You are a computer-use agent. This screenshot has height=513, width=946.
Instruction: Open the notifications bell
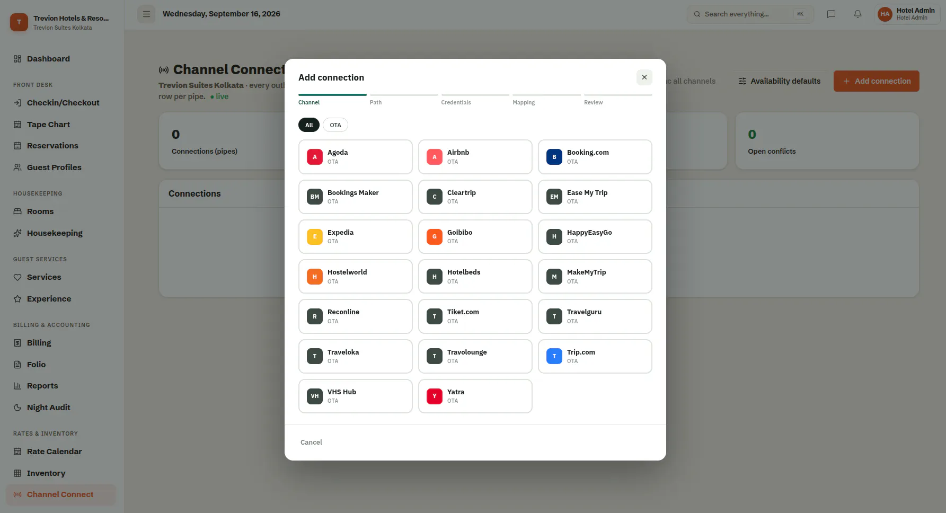857,14
